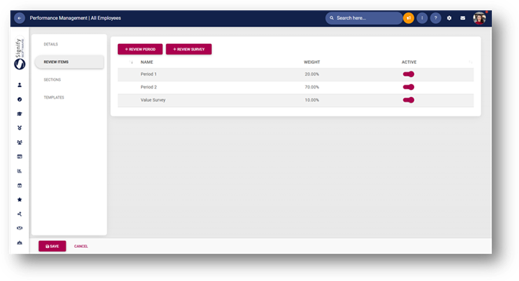Click the sort arrow right of Active header
The height and width of the screenshot is (281, 519).
tap(470, 62)
